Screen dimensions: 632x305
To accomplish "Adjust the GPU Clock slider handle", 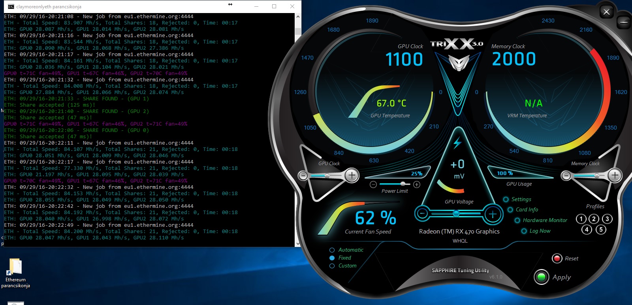I will pyautogui.click(x=327, y=175).
